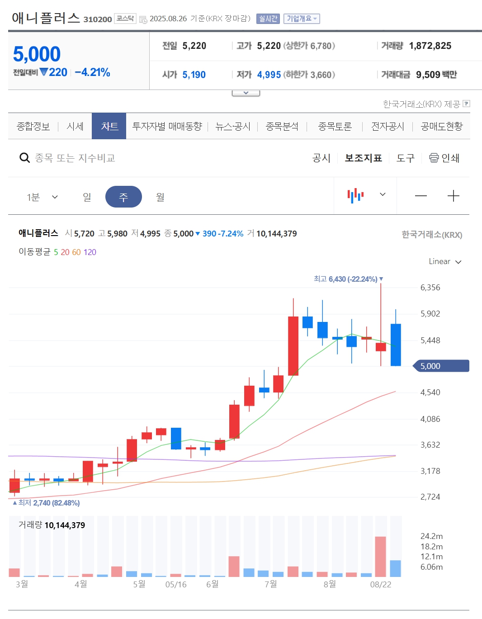Viewport: 482px width, 619px height.
Task: Click the 저가 4,995 value
Action: [x=269, y=75]
